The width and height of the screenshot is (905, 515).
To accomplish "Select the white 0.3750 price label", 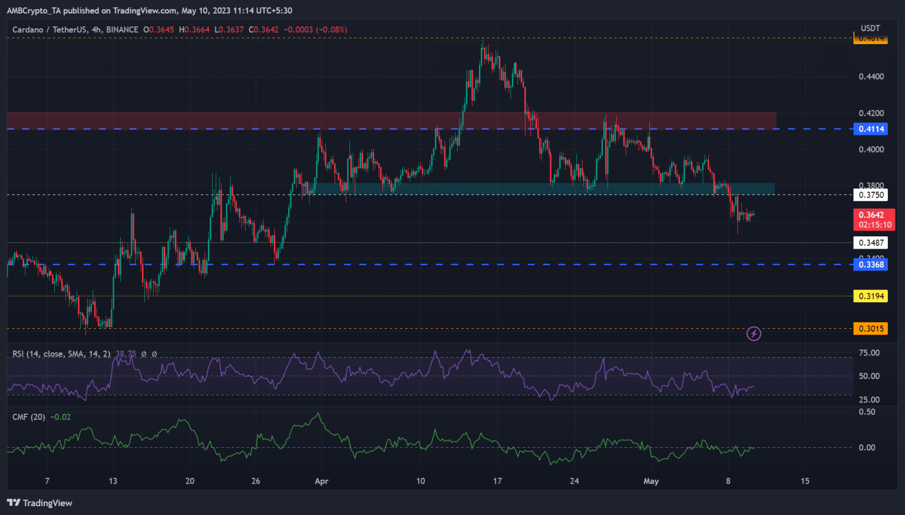I will [871, 195].
